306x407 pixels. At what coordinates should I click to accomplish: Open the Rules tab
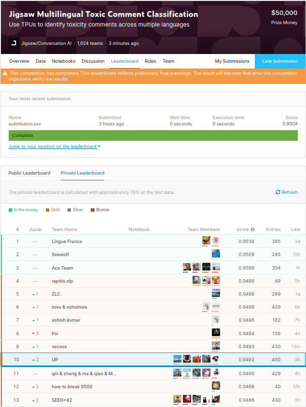pos(151,61)
